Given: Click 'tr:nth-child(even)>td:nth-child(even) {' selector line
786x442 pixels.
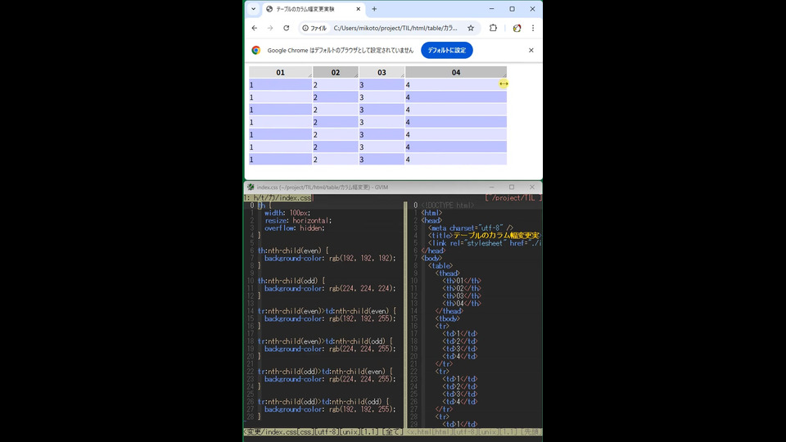Looking at the screenshot, I should (327, 311).
